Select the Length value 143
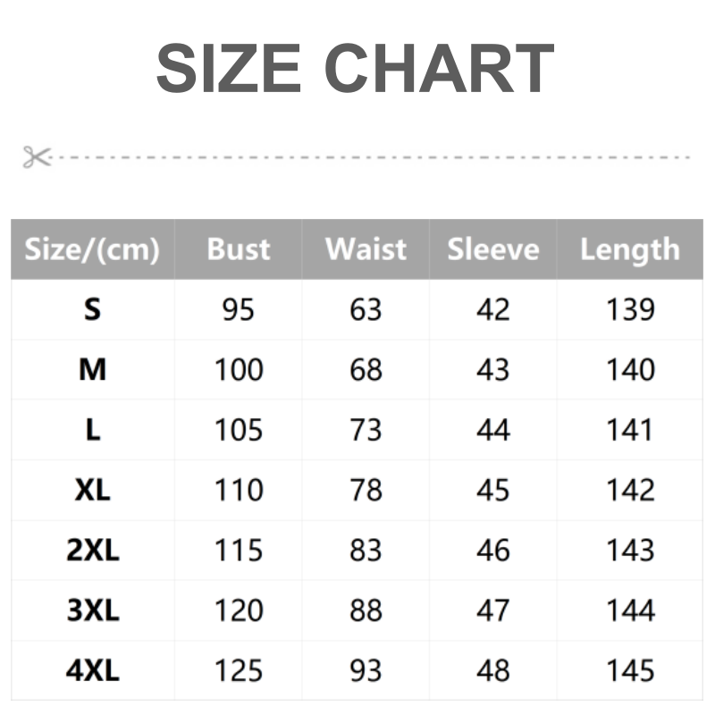This screenshot has width=715, height=715. pyautogui.click(x=630, y=551)
